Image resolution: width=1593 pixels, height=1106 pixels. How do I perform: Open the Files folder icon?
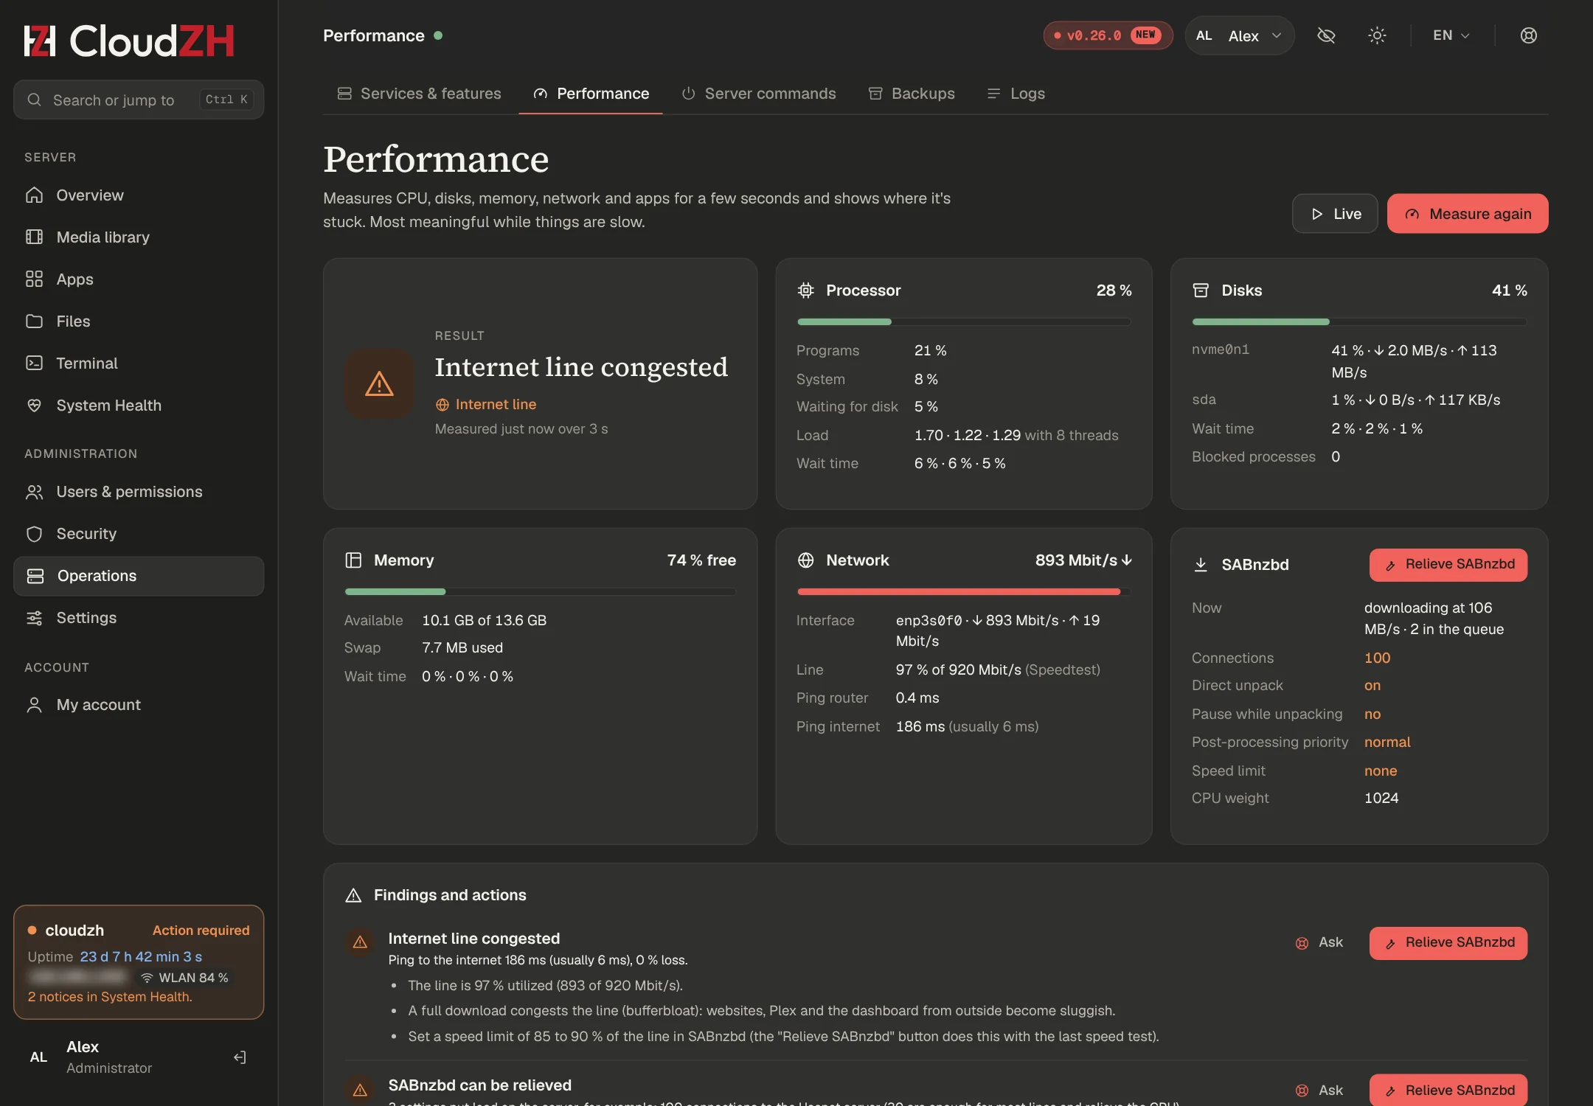click(x=34, y=321)
